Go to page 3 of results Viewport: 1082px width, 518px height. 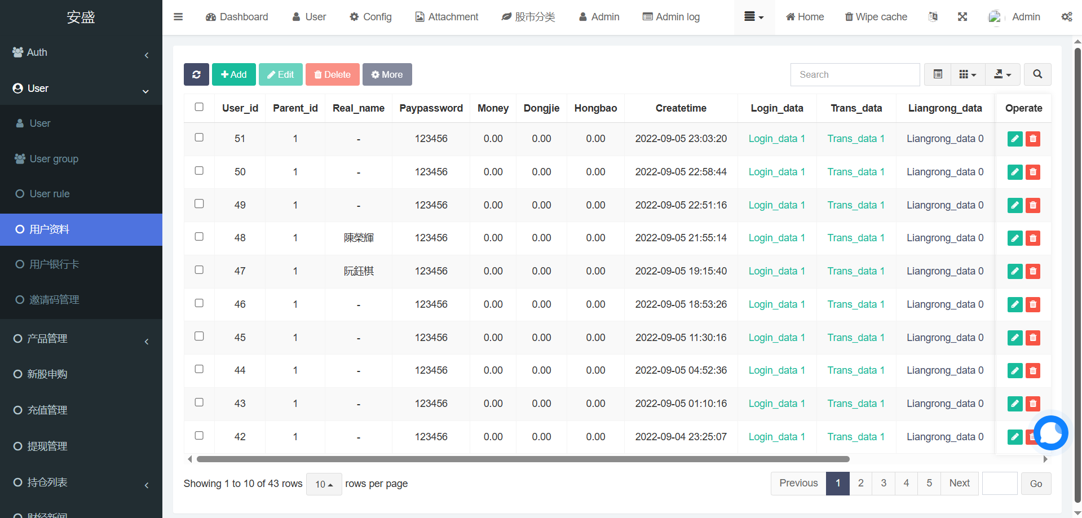pyautogui.click(x=884, y=483)
